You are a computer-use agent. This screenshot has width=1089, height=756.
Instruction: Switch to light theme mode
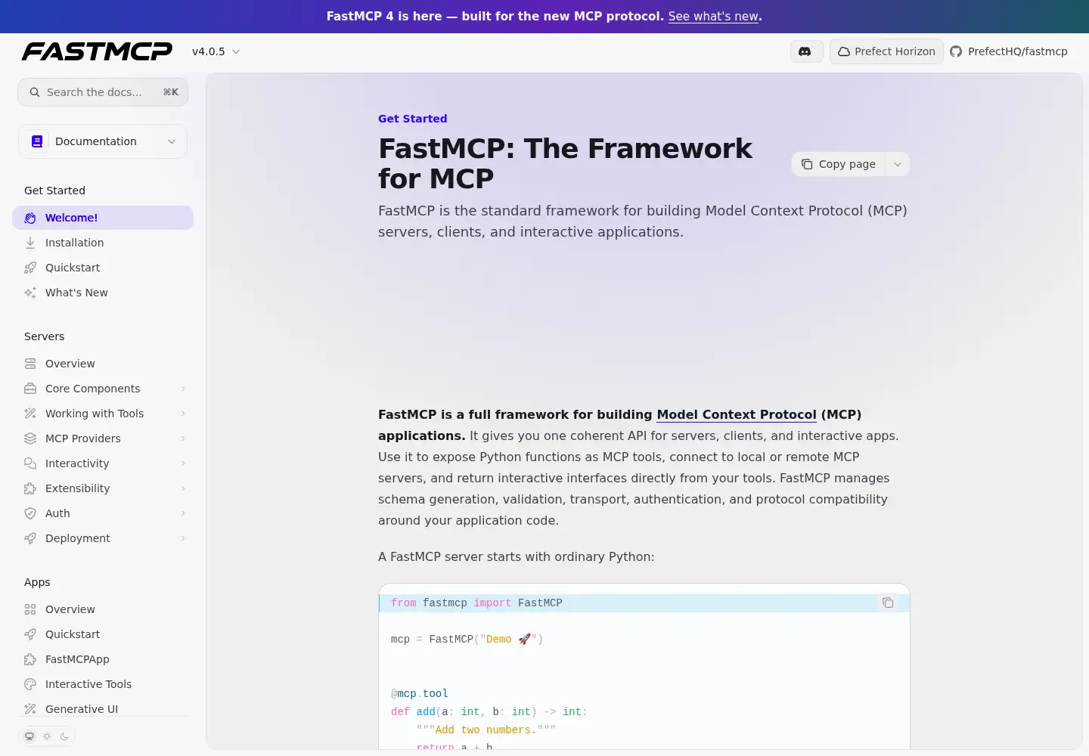pyautogui.click(x=47, y=736)
